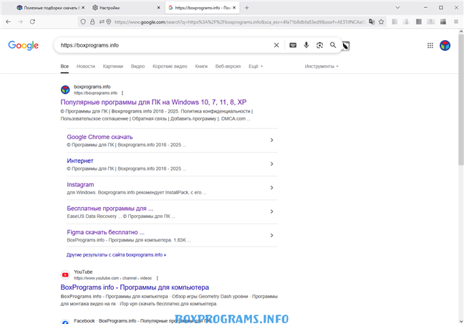Open more options for boxprograms.info result
464x324 pixels.
122,93
